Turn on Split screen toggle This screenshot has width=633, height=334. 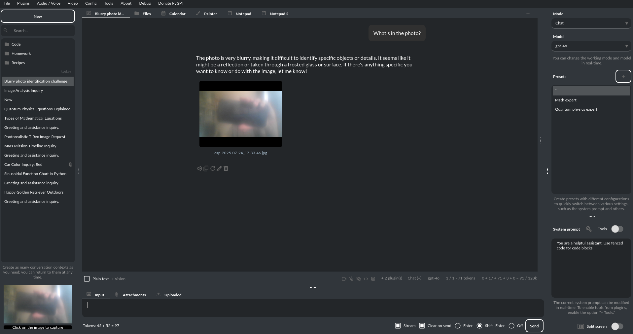(617, 326)
